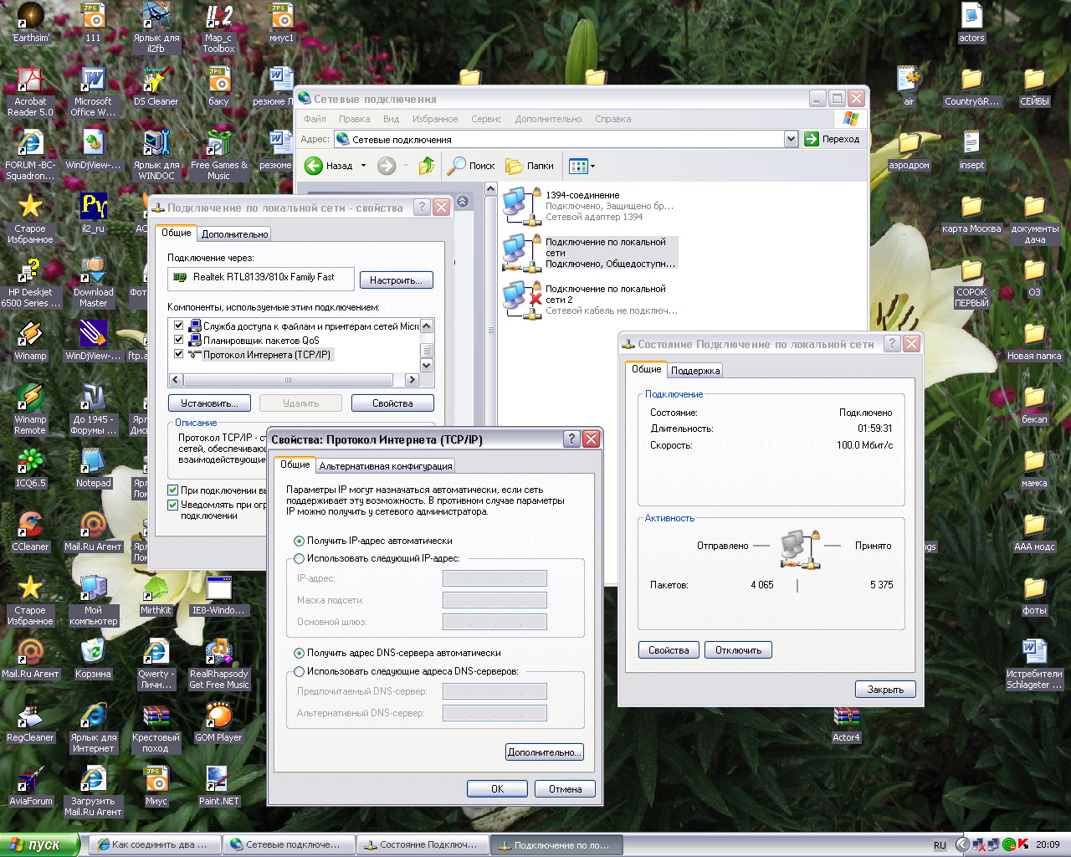Uncheck Служба доступа к файлам и принтерам
Image resolution: width=1071 pixels, height=857 pixels.
point(178,326)
